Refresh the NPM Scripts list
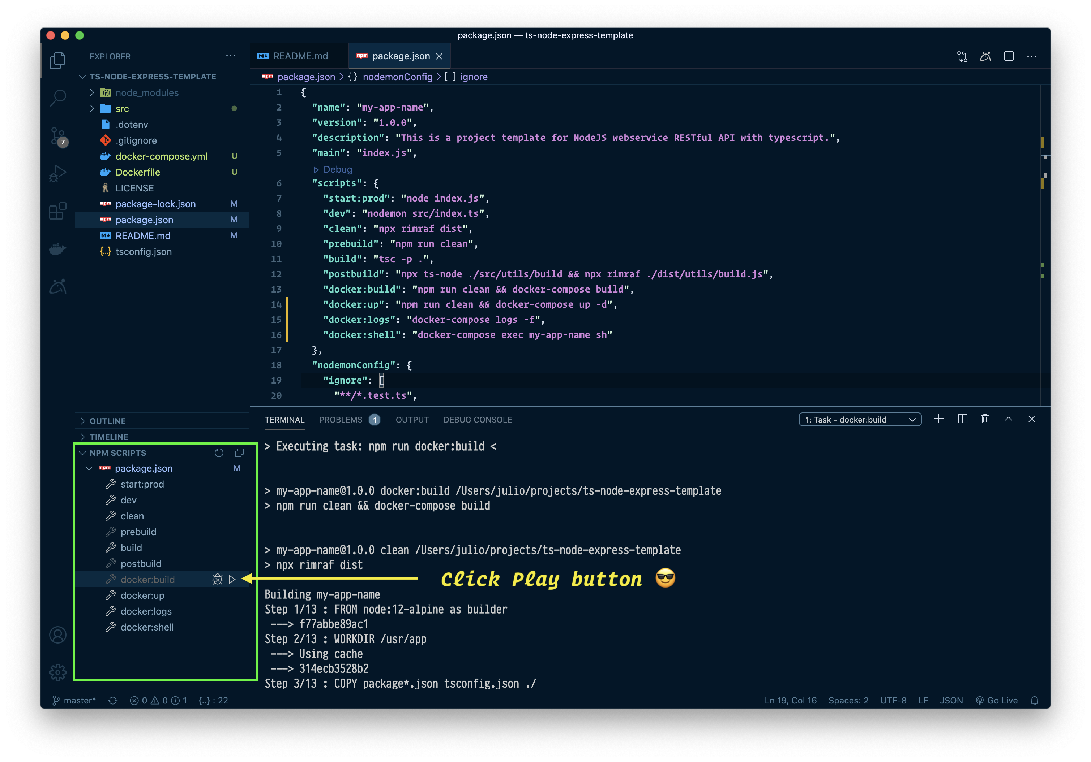This screenshot has height=762, width=1091. point(219,453)
